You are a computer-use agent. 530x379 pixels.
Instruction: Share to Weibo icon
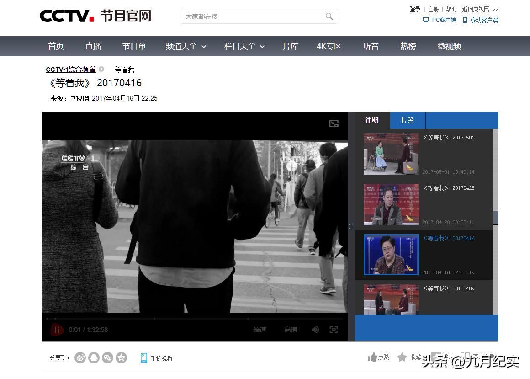click(80, 358)
